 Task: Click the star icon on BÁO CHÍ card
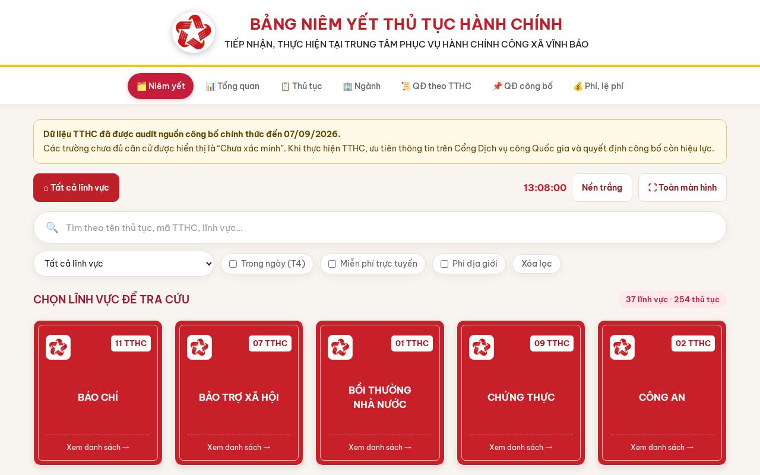pos(58,347)
